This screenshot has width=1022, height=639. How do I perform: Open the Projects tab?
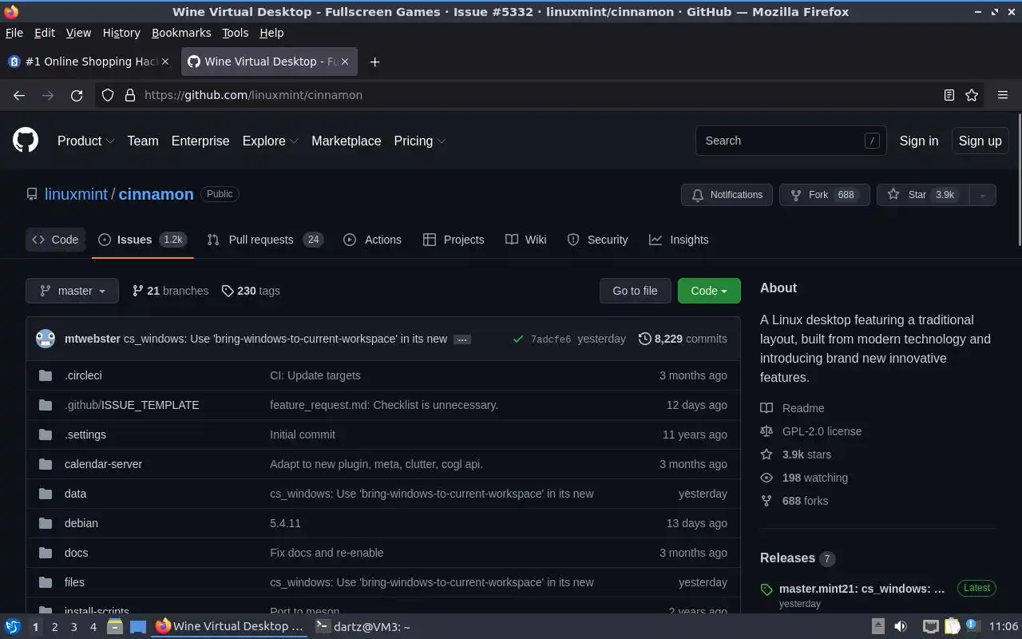tap(454, 240)
